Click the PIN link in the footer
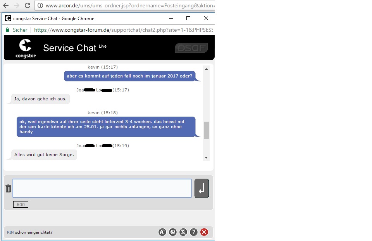Image resolution: width=372 pixels, height=241 pixels. 10,232
